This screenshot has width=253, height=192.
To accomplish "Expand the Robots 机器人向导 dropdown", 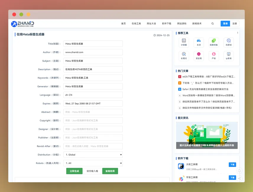I will coord(93,163).
